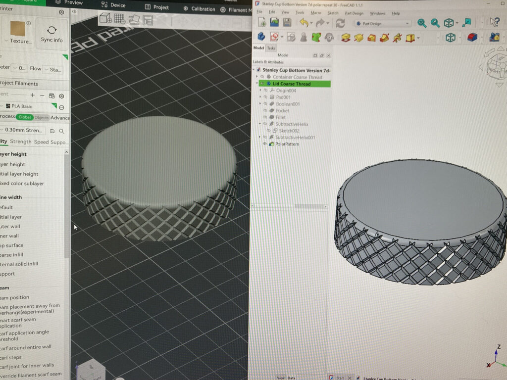
Task: Click the Sync info button
Action: click(x=51, y=34)
